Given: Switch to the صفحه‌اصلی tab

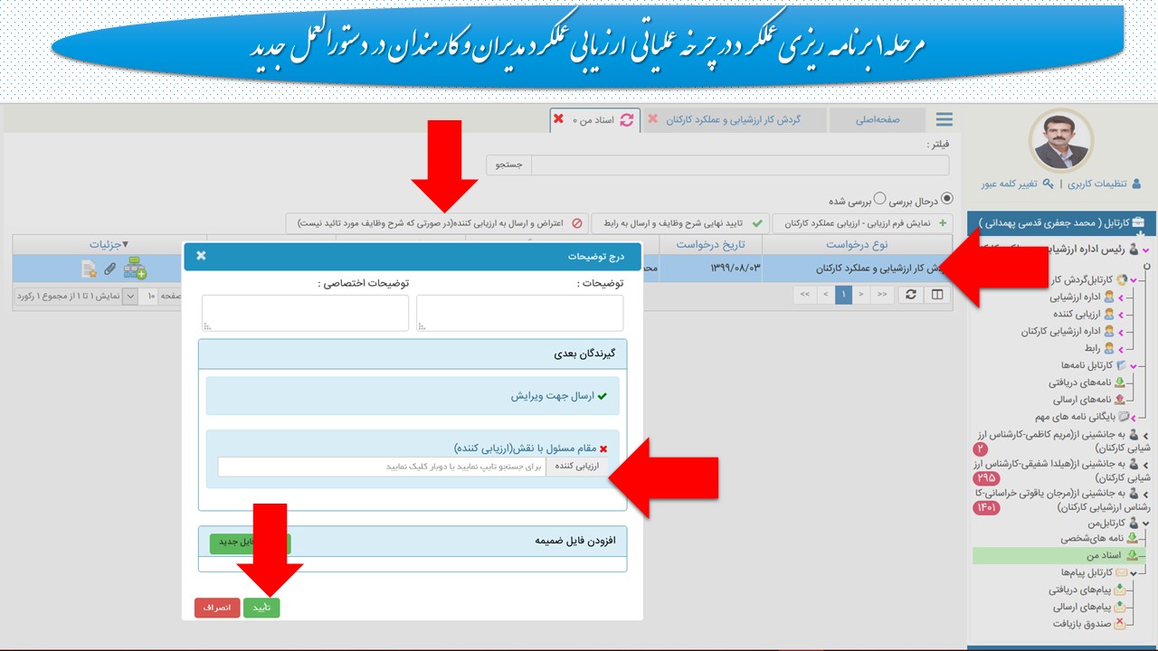Looking at the screenshot, I should pyautogui.click(x=878, y=120).
